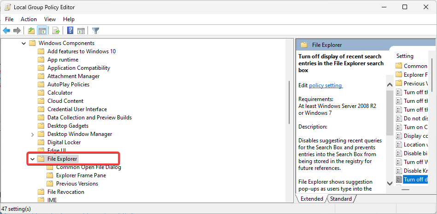Click the 'Display co' policy setting icon

[x=399, y=136]
